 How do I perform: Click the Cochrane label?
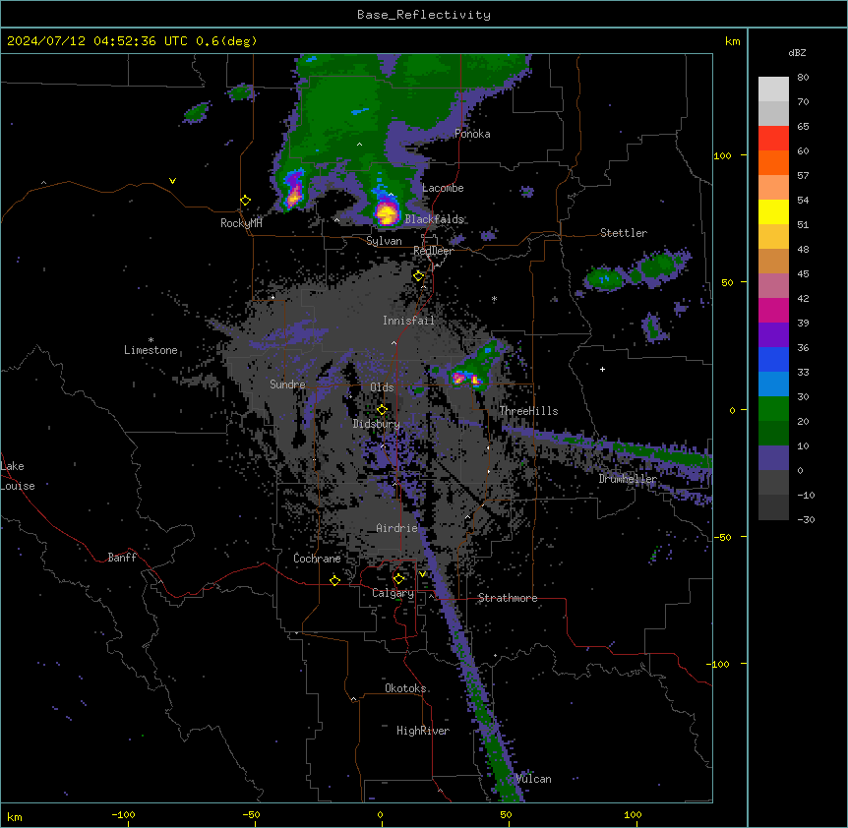point(317,559)
